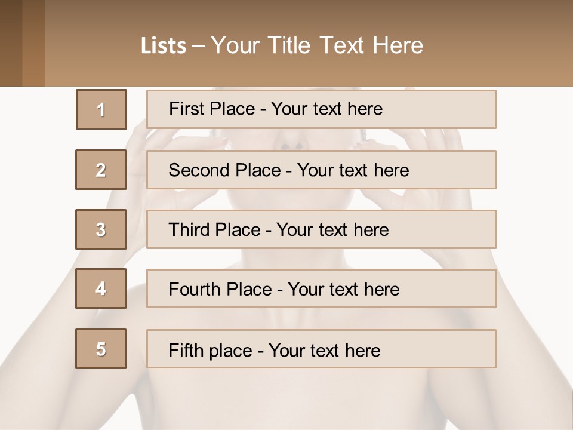Screen dimensions: 573x430
Task: Click the Third Place text box
Action: (x=321, y=230)
